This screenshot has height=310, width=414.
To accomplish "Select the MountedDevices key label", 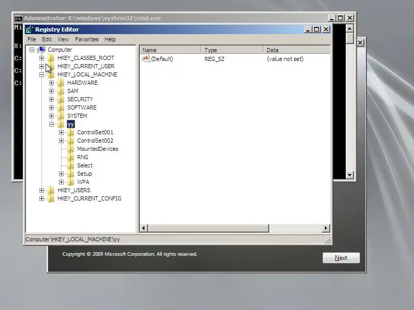I will [98, 149].
